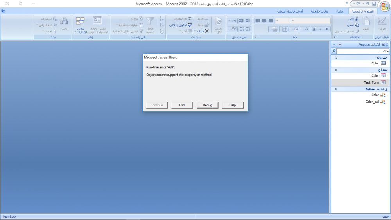The image size is (391, 220).
Task: Click the Redo arrow in quick access toolbar
Action: coord(358,4)
